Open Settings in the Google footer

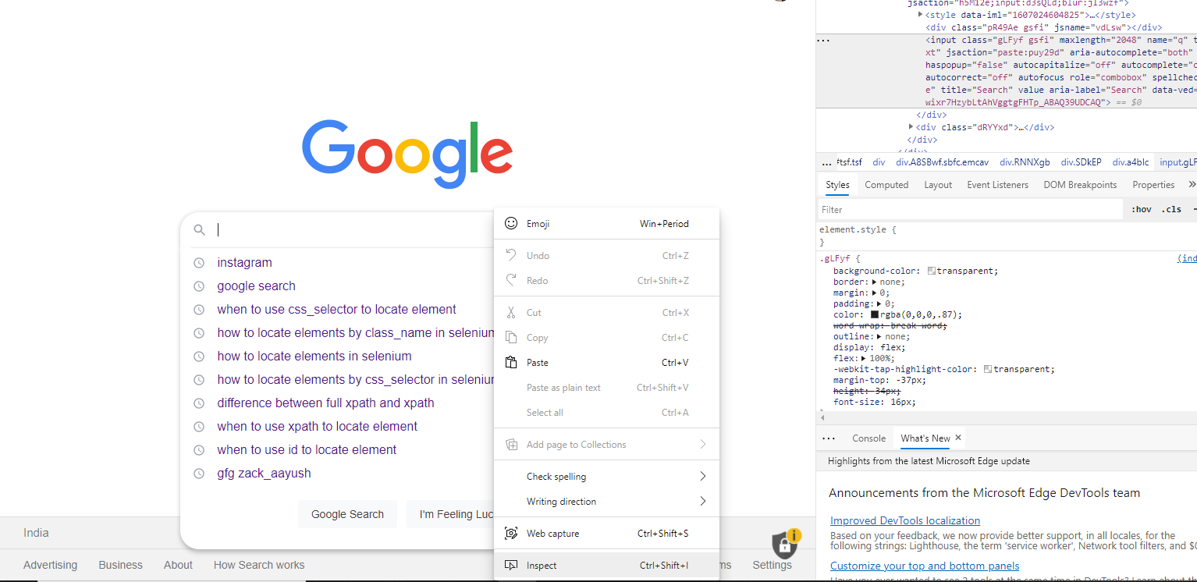click(x=772, y=565)
